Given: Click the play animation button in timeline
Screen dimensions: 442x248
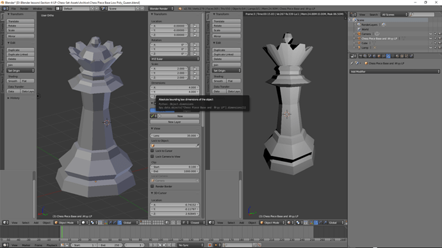Looking at the screenshot, I should pos(165,245).
